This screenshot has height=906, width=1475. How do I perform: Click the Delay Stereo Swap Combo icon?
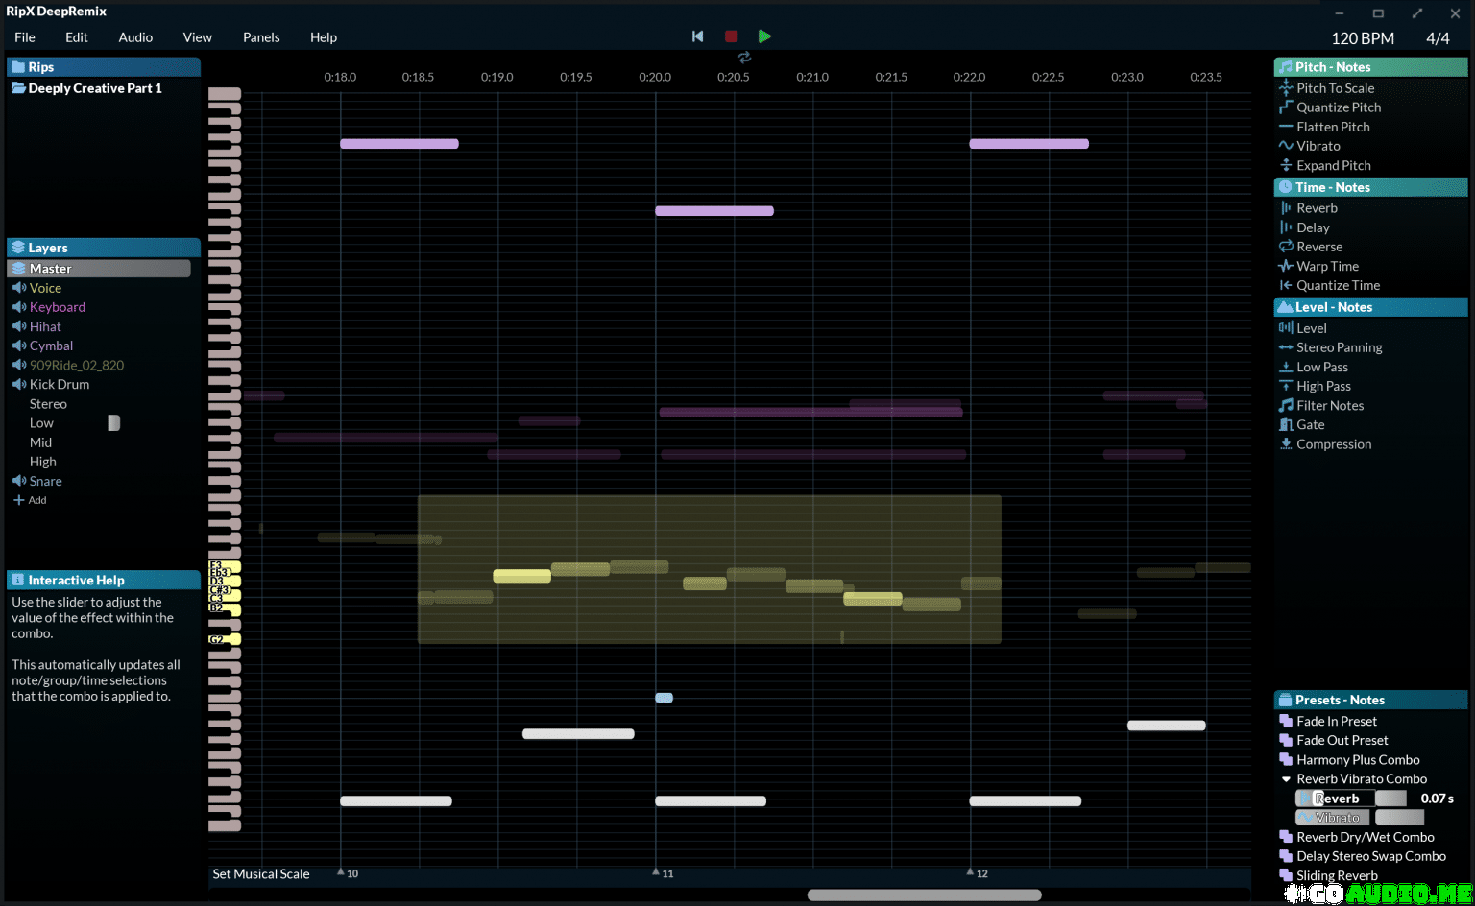point(1286,856)
